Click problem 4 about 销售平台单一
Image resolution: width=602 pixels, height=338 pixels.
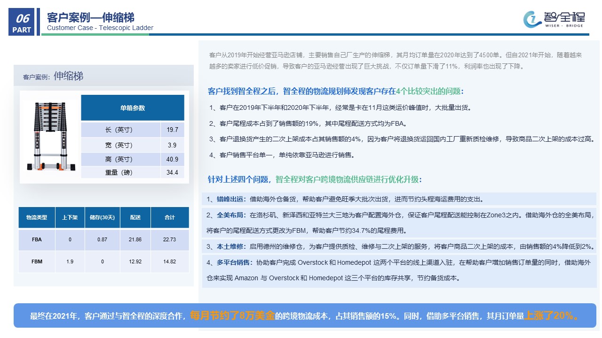[282, 154]
